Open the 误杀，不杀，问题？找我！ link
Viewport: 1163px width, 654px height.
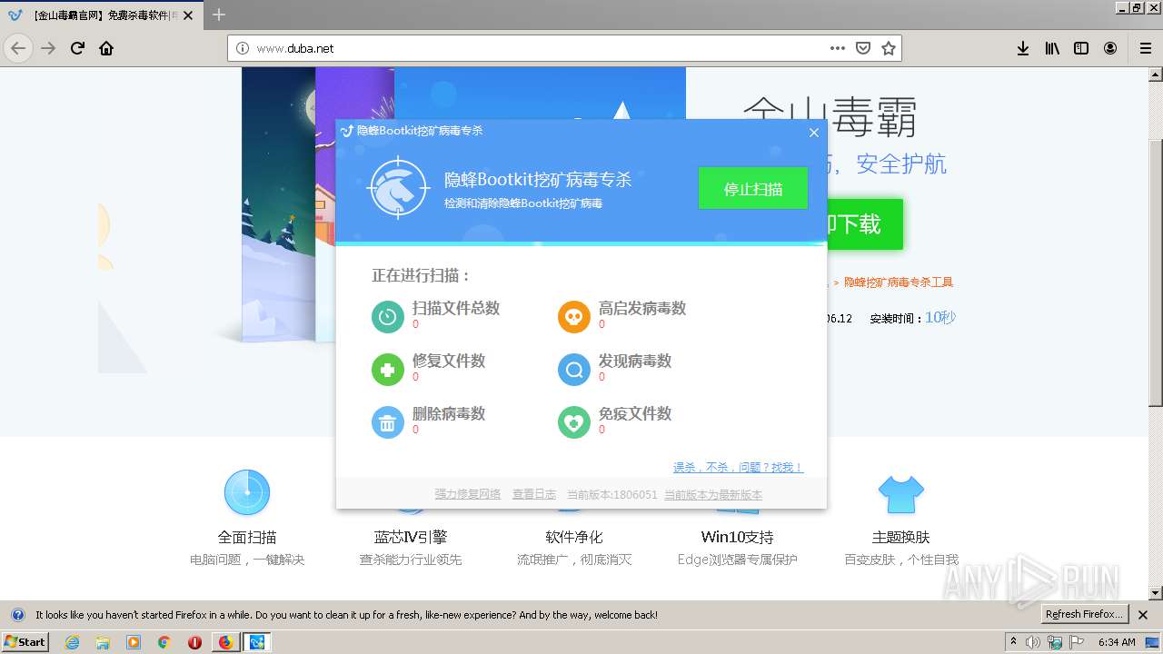(x=738, y=468)
